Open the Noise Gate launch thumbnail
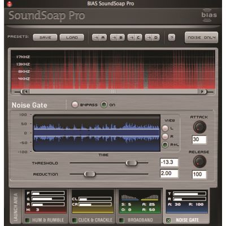This screenshot has height=226, width=226. [x=187, y=202]
